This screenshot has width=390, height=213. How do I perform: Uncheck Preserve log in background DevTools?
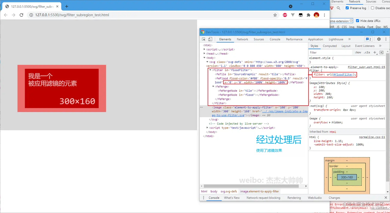coord(347,8)
